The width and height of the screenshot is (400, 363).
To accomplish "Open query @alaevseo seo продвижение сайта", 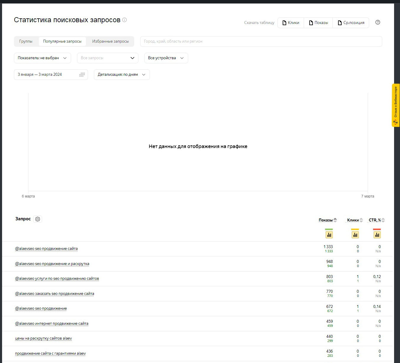I will [46, 249].
